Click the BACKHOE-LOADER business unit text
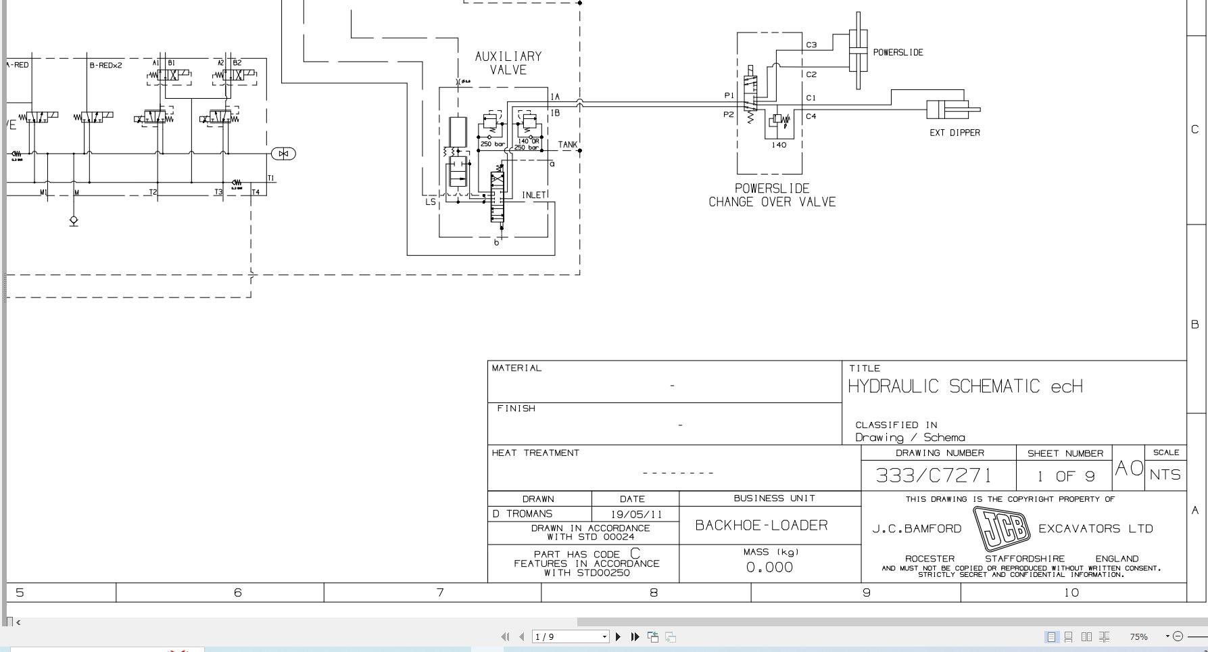Screen dimensions: 1208x652 [761, 526]
